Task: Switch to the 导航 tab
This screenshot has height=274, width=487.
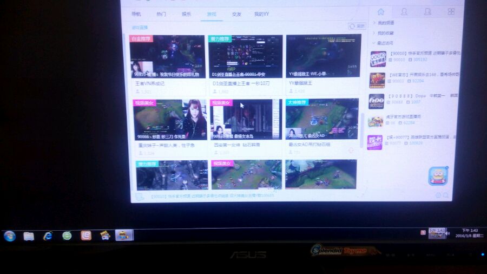Action: [x=136, y=14]
